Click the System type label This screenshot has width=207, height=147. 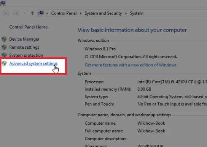pyautogui.click(x=96, y=96)
